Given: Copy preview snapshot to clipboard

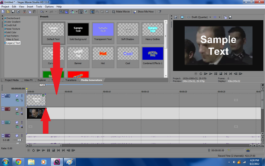Looking at the screenshot, I should coord(225,17).
